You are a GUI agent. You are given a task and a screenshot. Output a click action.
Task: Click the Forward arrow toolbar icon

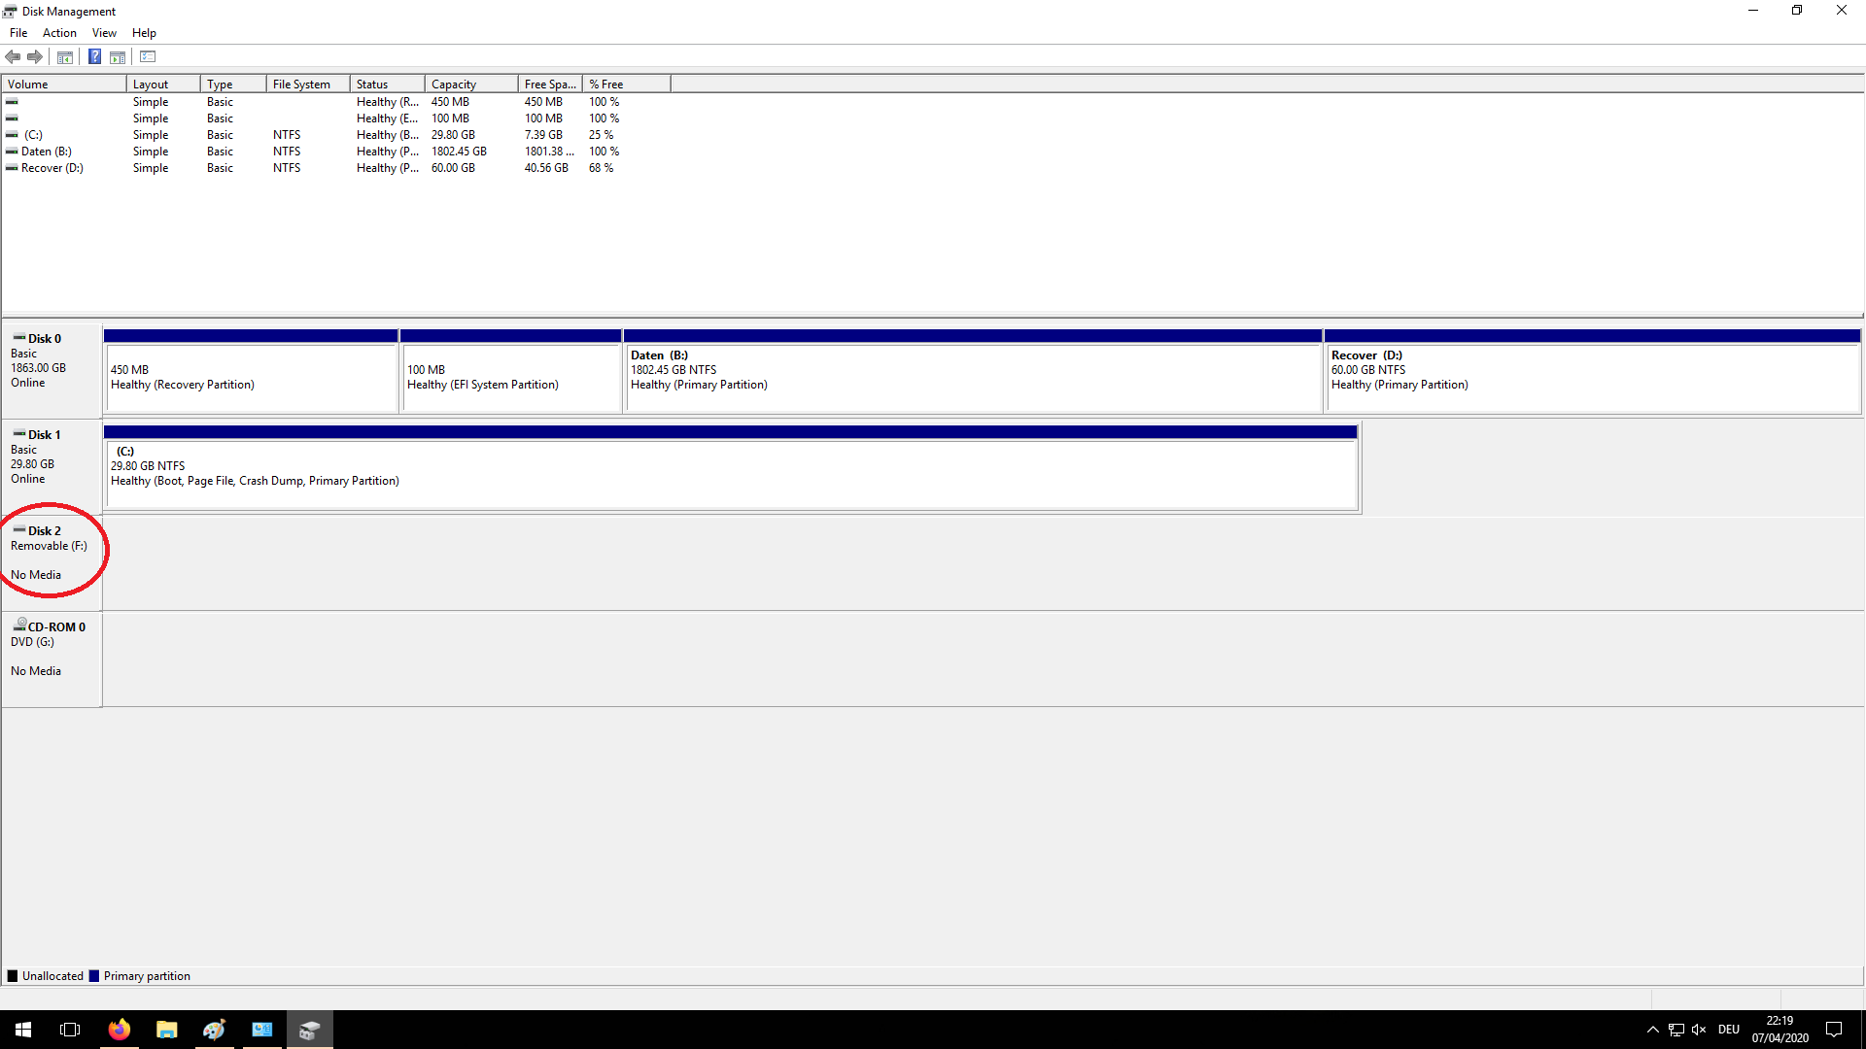35,56
